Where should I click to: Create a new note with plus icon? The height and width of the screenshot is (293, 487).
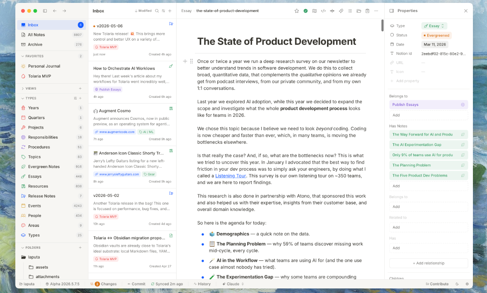click(x=170, y=11)
